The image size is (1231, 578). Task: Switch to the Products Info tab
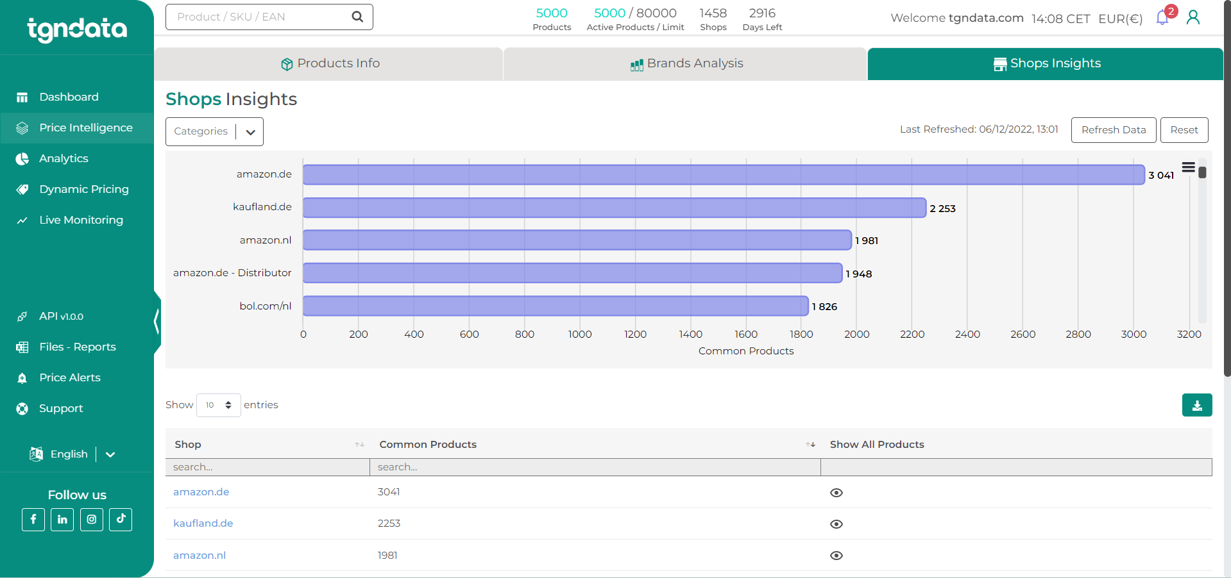pos(329,63)
